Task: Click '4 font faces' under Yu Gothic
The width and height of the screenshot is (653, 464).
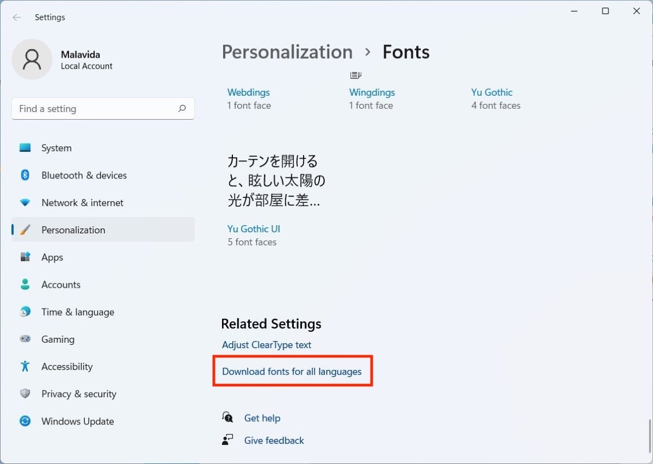Action: tap(496, 106)
